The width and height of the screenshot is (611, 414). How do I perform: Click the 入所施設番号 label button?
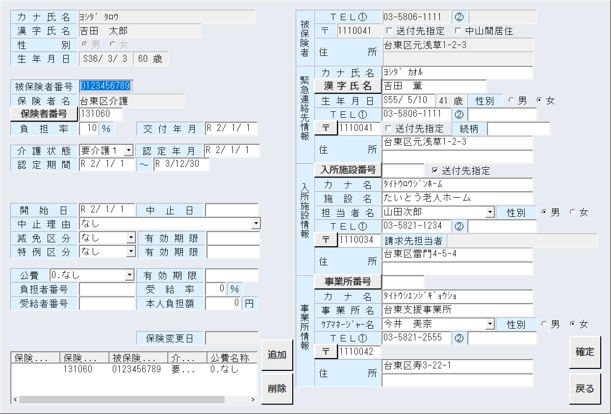(x=349, y=170)
